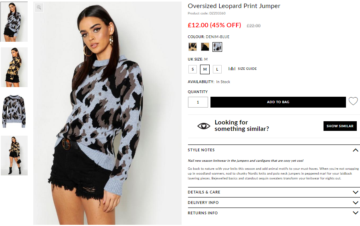Add item to wishlist with heart icon

(353, 101)
